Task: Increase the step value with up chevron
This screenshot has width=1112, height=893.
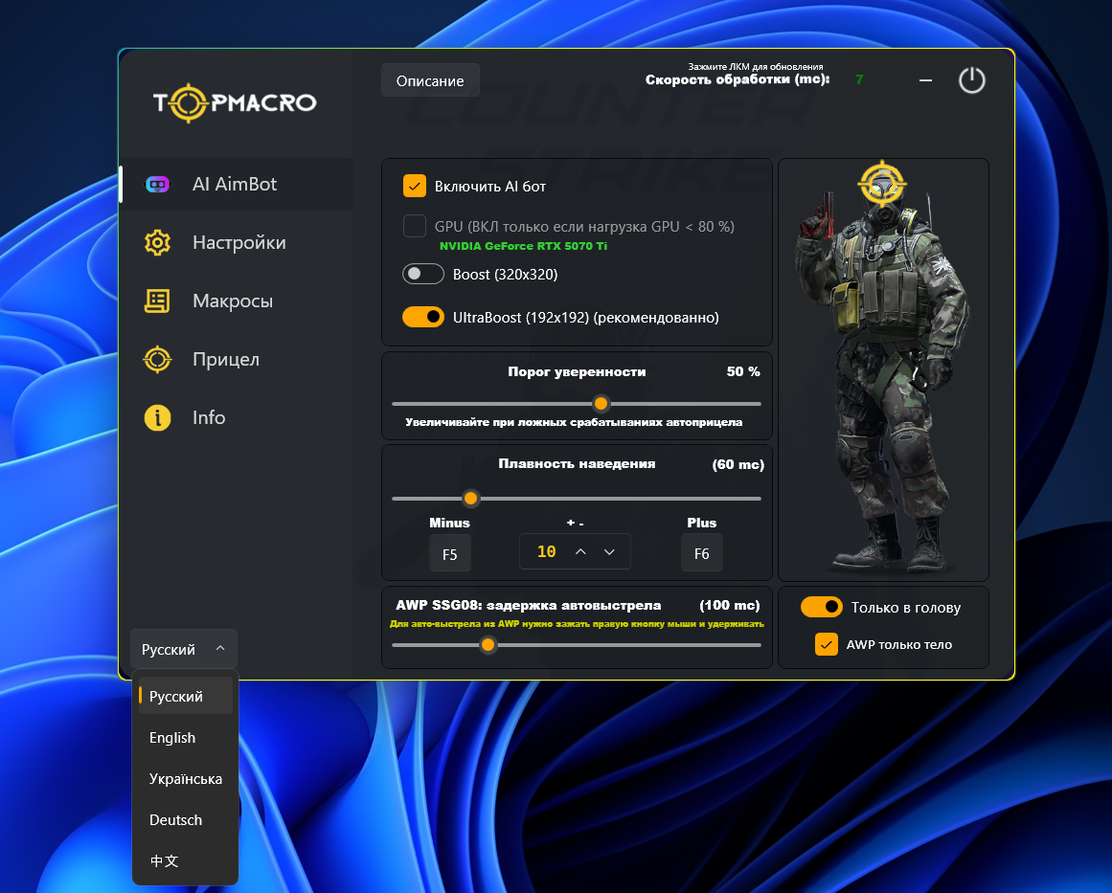Action: pos(580,551)
